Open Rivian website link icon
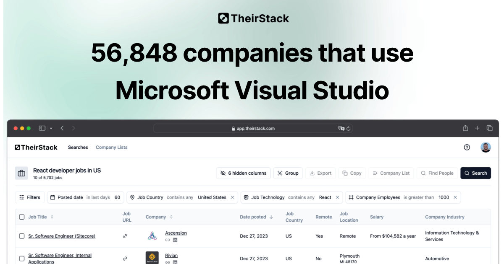Screen dimensions: 504x264 tap(168, 262)
